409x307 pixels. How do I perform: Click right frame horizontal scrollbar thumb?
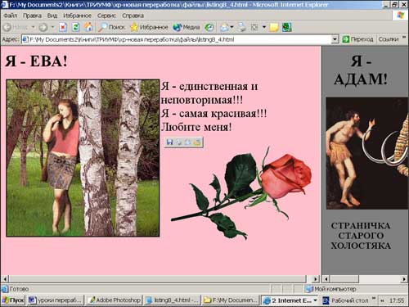(344, 279)
